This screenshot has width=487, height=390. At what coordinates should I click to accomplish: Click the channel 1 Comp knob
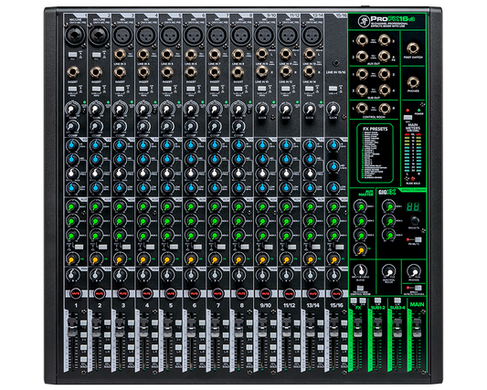click(x=72, y=126)
